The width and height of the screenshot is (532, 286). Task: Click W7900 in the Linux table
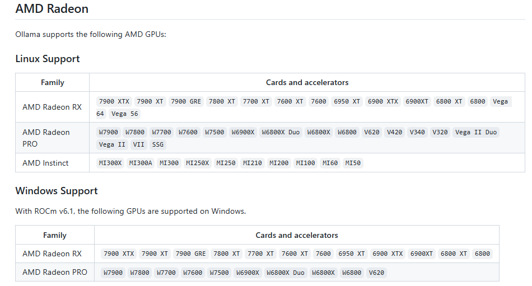108,132
